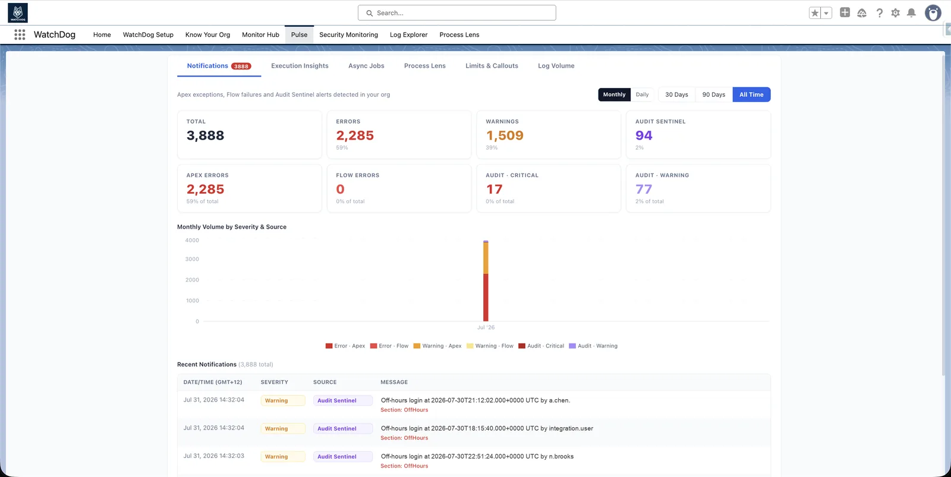
Task: Click the Warning badge in n.brooks row
Action: [283, 457]
